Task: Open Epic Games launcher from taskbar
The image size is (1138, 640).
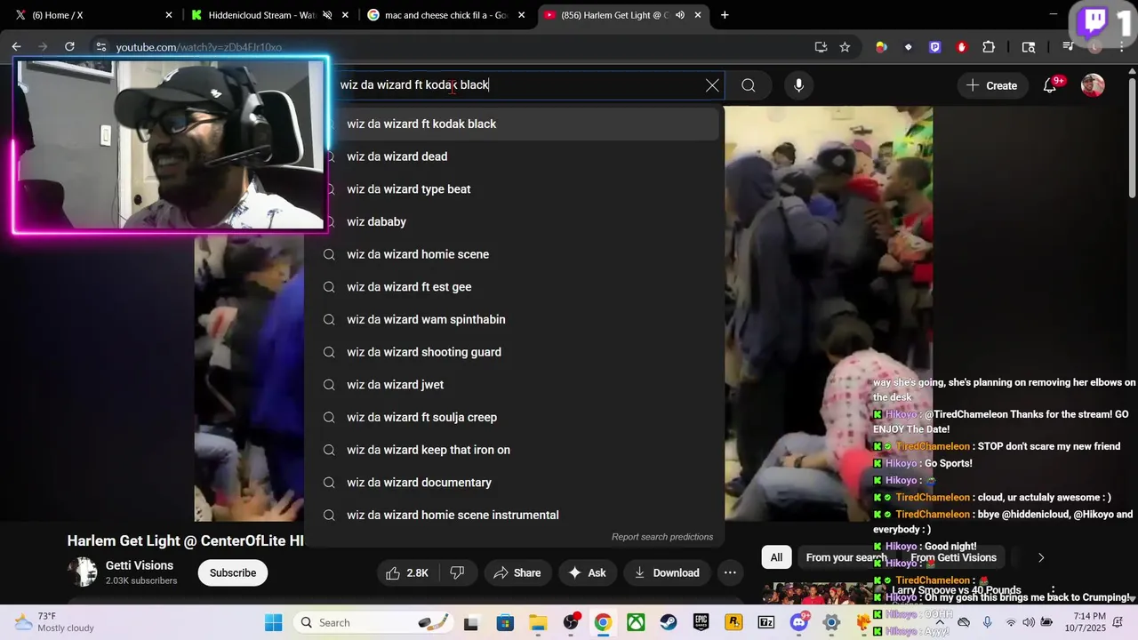Action: point(701,622)
